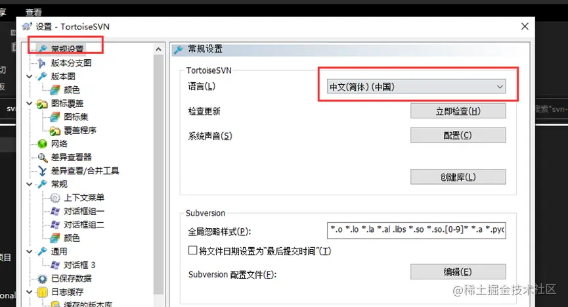Collapse the 图标覆盖 tree node
This screenshot has height=307, width=568.
(30, 104)
